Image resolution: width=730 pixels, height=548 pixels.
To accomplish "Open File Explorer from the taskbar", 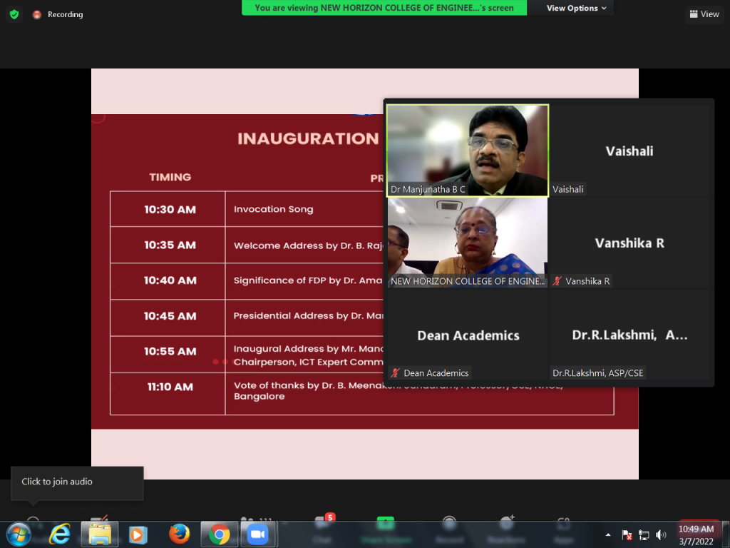I will point(99,534).
